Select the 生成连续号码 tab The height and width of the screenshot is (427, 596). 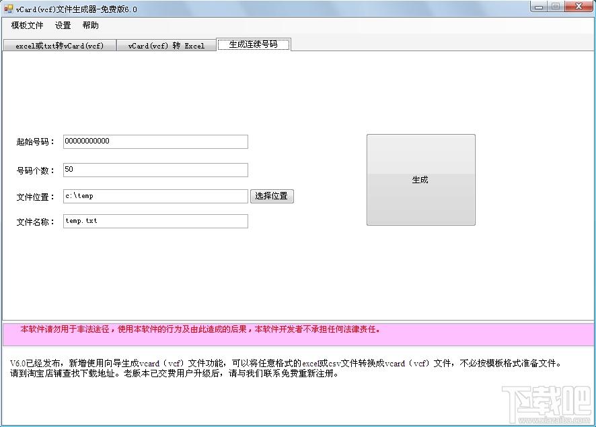(254, 44)
